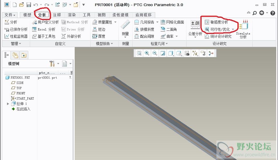
Task: Open 几何报告 tool
Action: [144, 22]
